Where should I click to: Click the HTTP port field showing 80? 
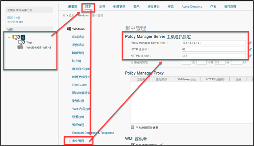[214, 49]
